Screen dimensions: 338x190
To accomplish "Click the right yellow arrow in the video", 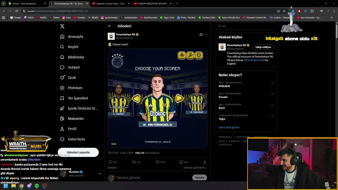I will tap(179, 98).
